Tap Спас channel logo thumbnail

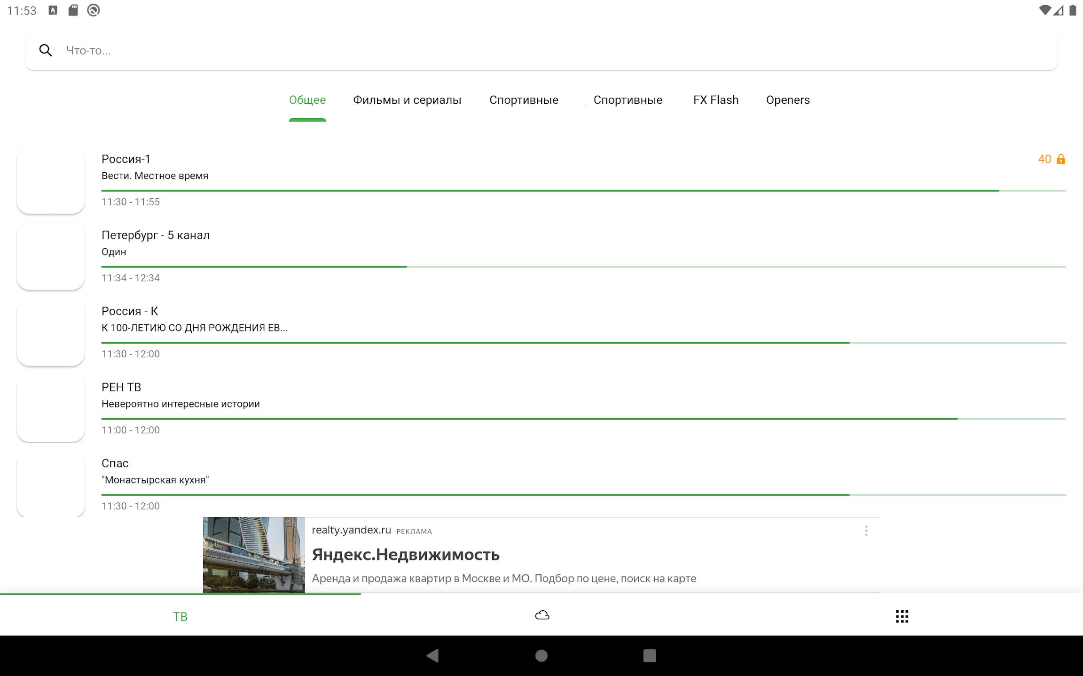click(51, 484)
